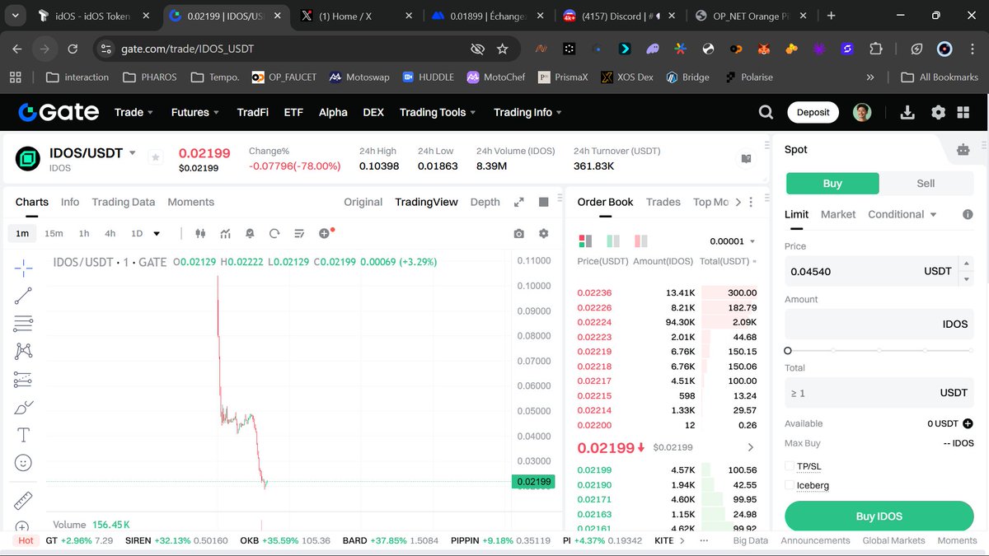Open the emoji sticker drawing tool
The image size is (989, 556).
[23, 463]
